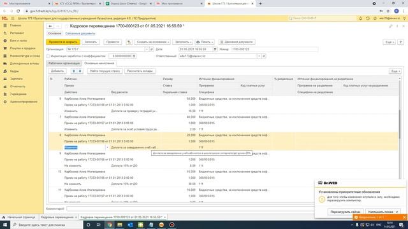The height and width of the screenshot is (229, 408).
Task: Open the Кадры section
Action: pyautogui.click(x=14, y=71)
